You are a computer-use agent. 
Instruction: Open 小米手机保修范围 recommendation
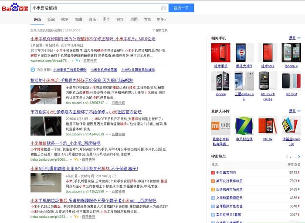pos(104,70)
